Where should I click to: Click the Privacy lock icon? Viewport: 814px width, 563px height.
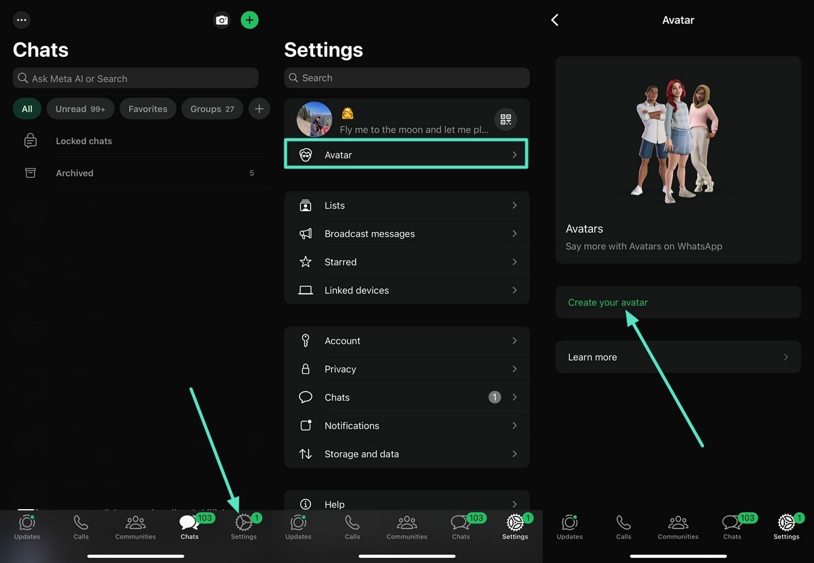coord(306,369)
